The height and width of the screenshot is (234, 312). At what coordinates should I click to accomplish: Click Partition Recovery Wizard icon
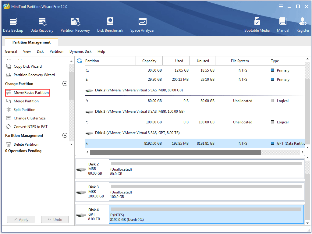9,75
